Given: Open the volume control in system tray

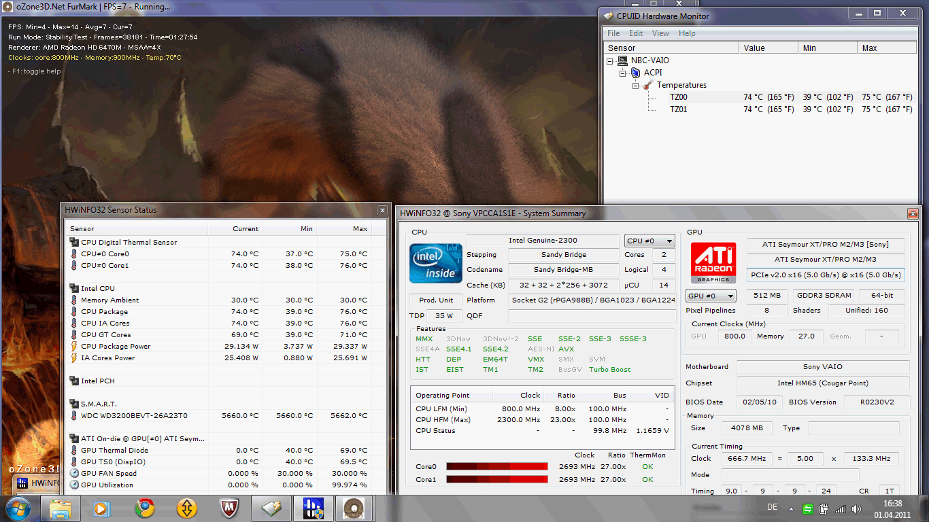Looking at the screenshot, I should click(855, 508).
